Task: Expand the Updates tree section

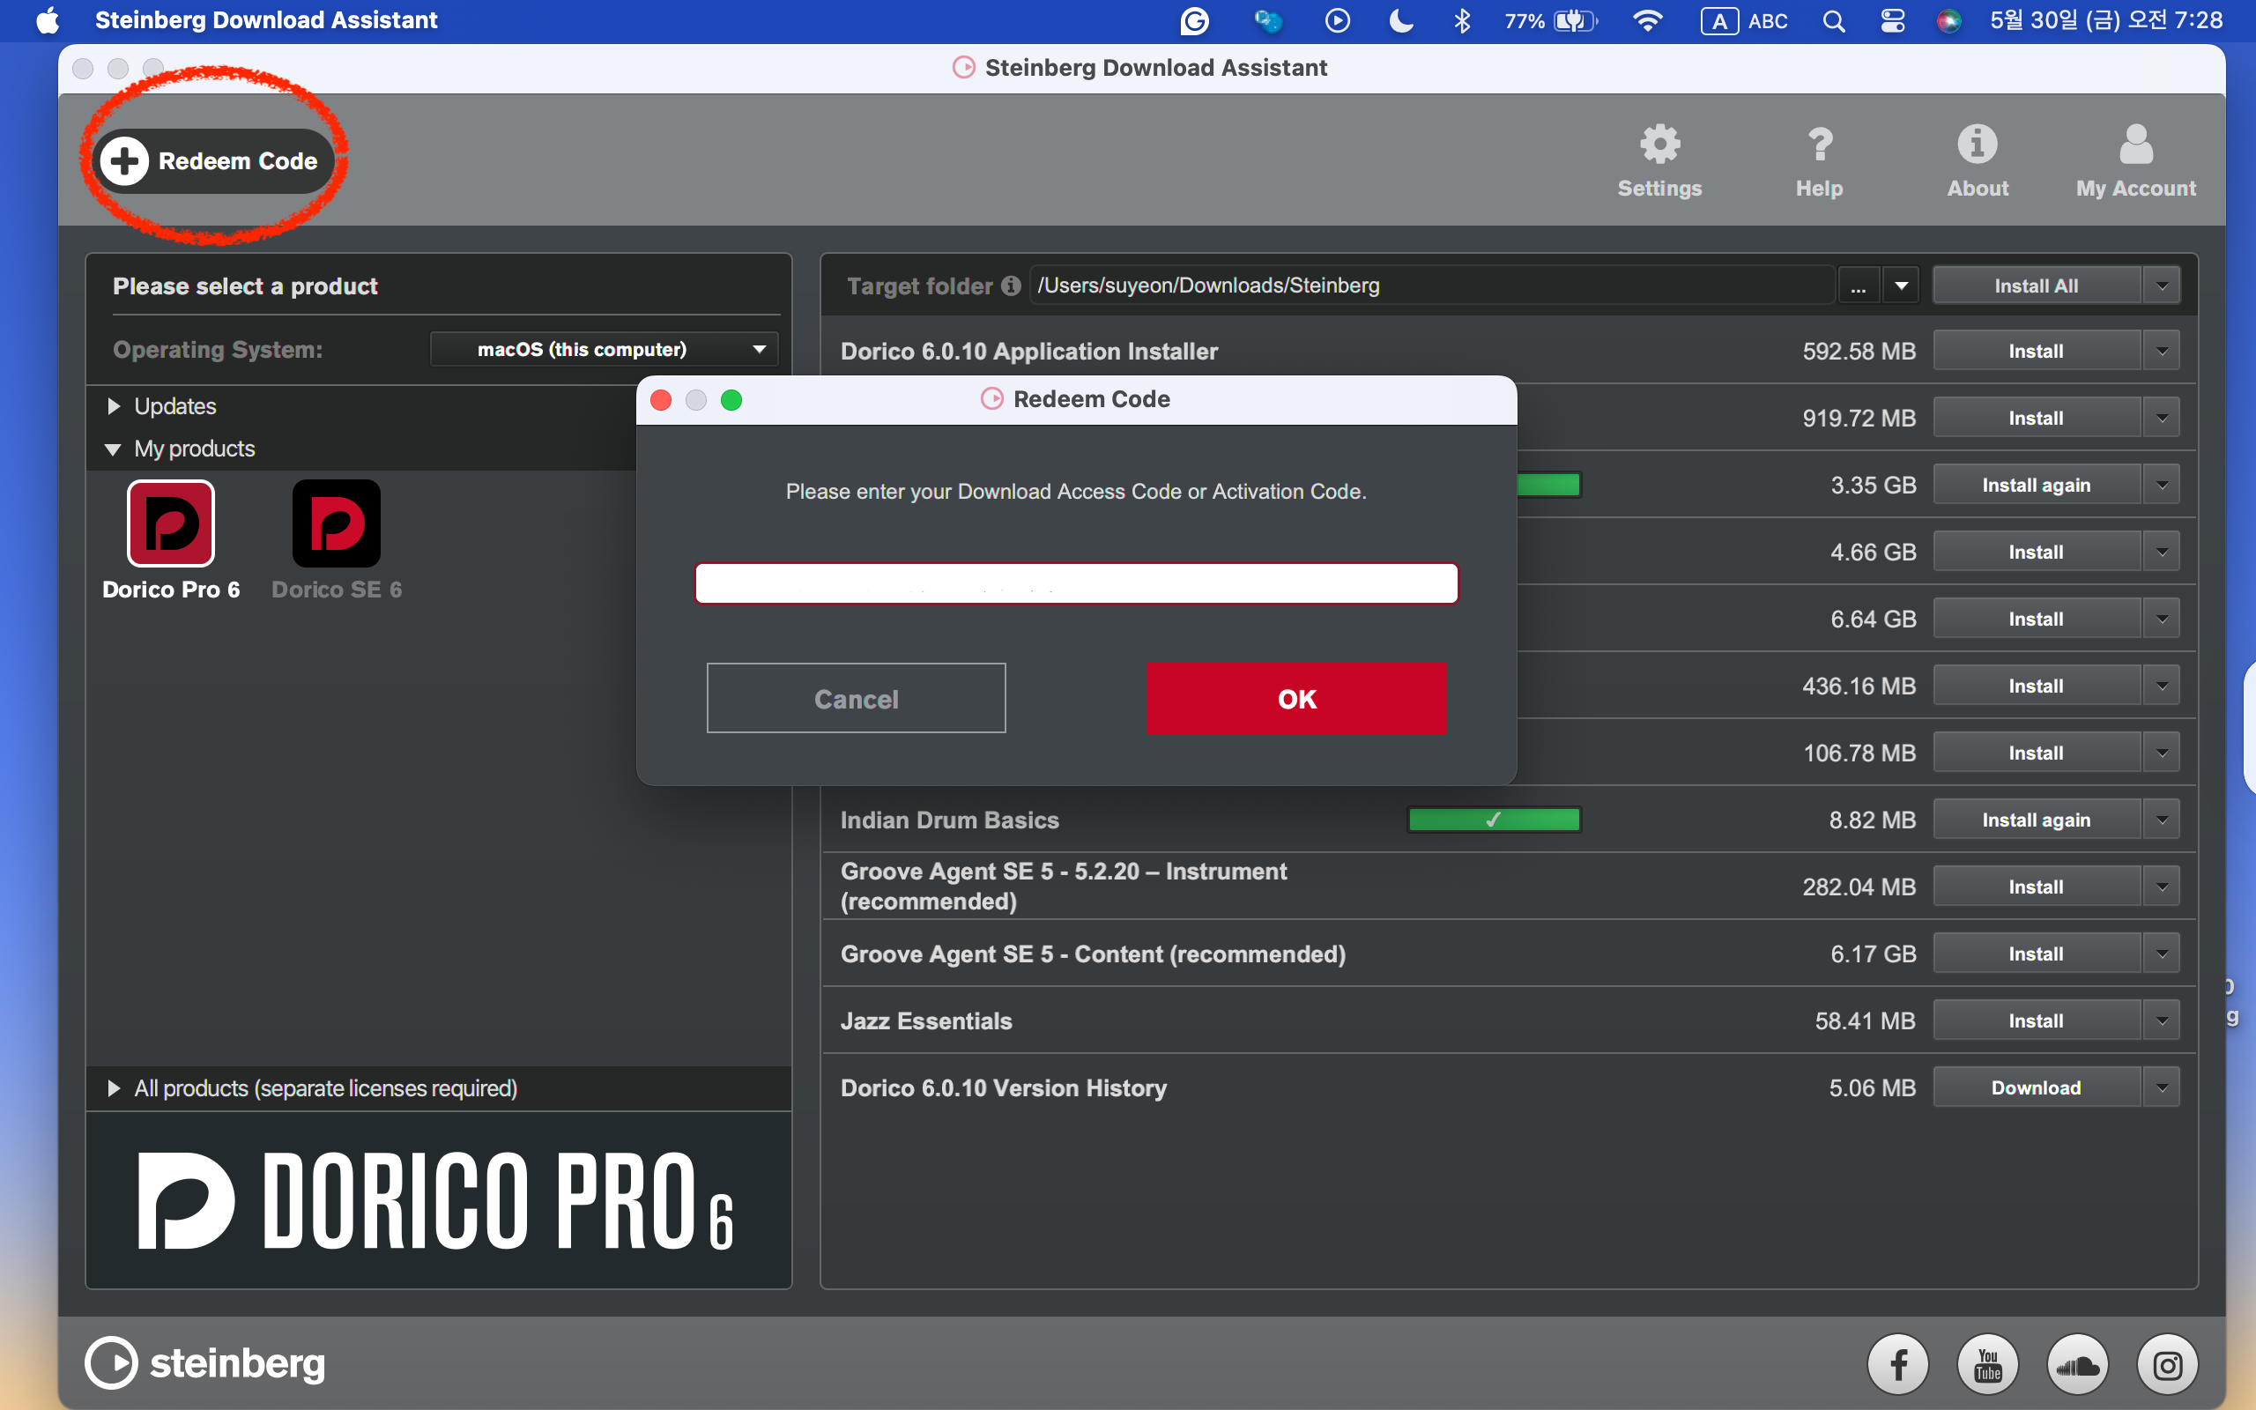Action: pyautogui.click(x=114, y=406)
